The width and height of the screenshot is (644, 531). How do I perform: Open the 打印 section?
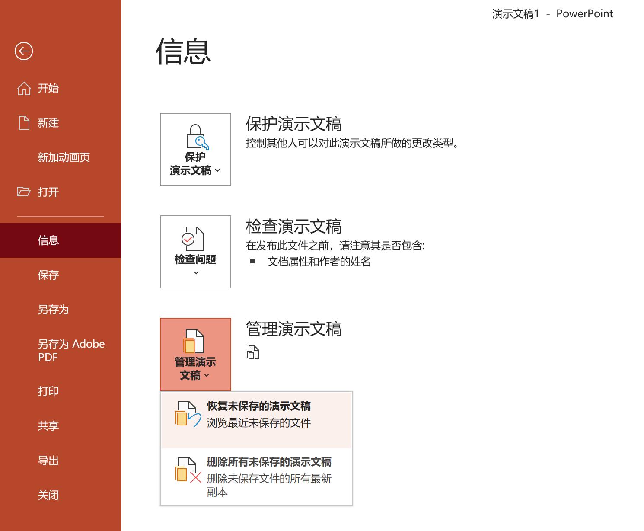click(x=48, y=391)
